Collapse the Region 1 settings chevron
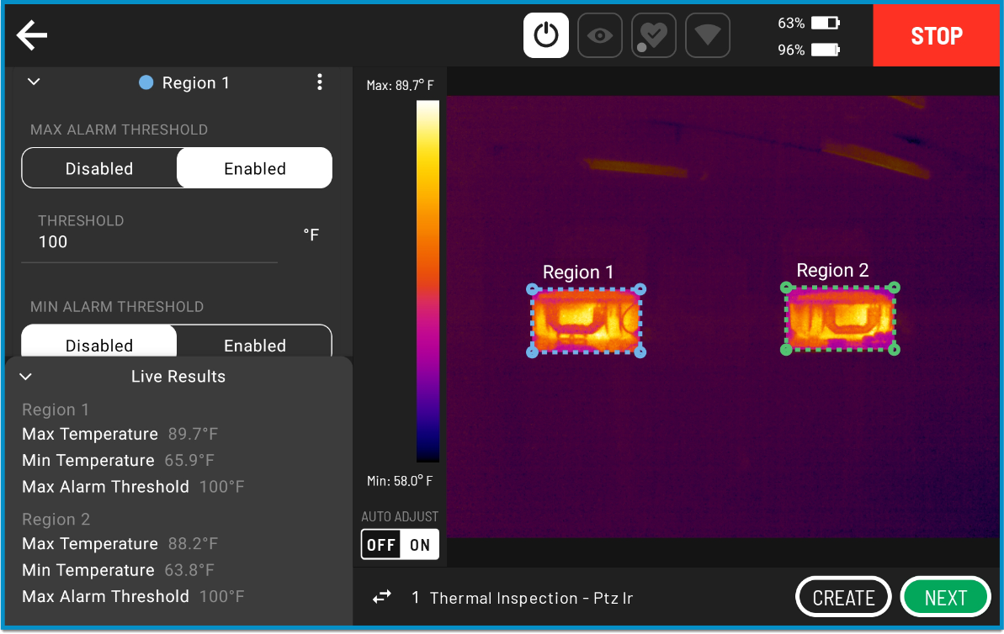Image resolution: width=1004 pixels, height=634 pixels. click(x=34, y=82)
